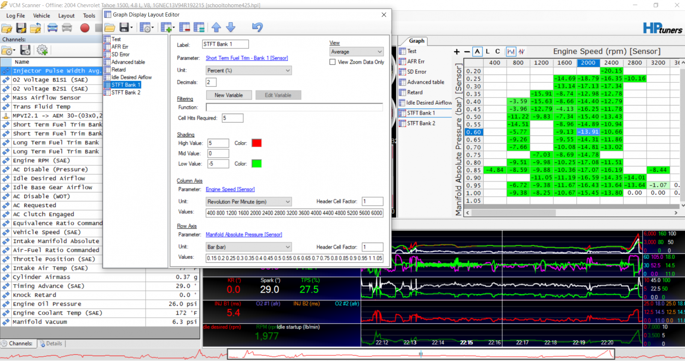The height and width of the screenshot is (361, 685).
Task: Open the Vehicle menu
Action: tap(42, 16)
